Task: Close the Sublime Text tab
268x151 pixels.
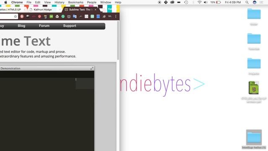Action: click(x=95, y=10)
